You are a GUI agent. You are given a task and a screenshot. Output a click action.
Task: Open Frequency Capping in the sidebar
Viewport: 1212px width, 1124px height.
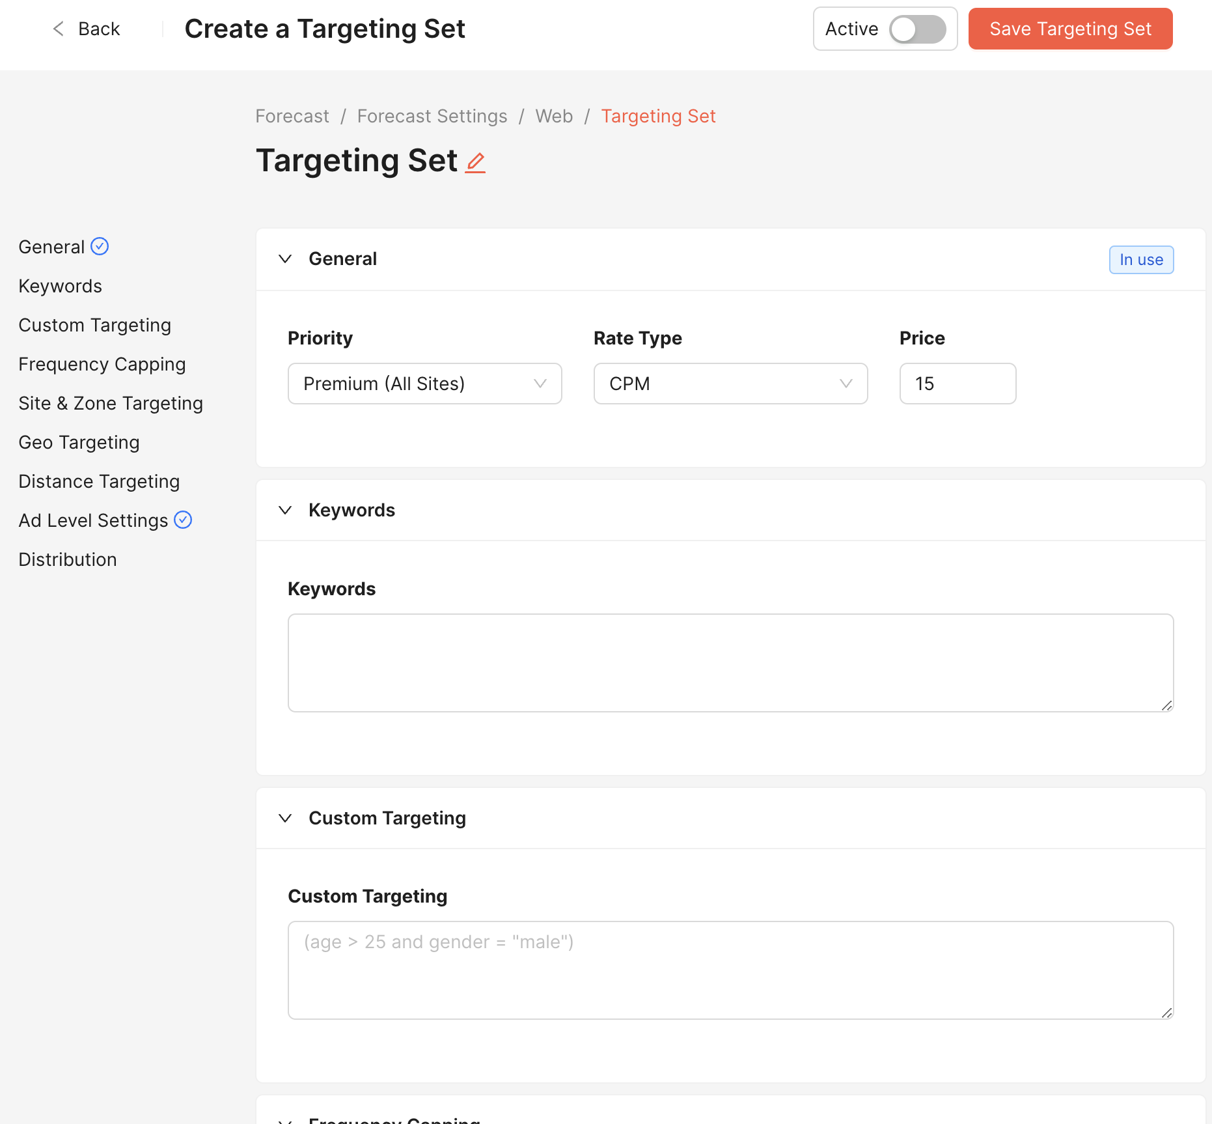coord(102,364)
